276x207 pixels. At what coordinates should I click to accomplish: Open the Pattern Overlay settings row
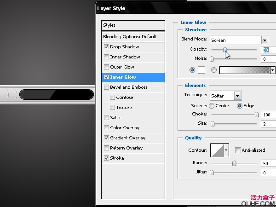pyautogui.click(x=133, y=148)
